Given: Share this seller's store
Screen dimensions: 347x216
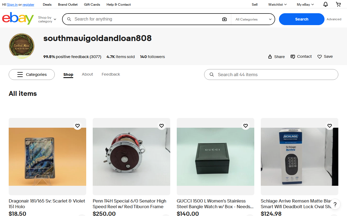Looking at the screenshot, I should [x=276, y=56].
